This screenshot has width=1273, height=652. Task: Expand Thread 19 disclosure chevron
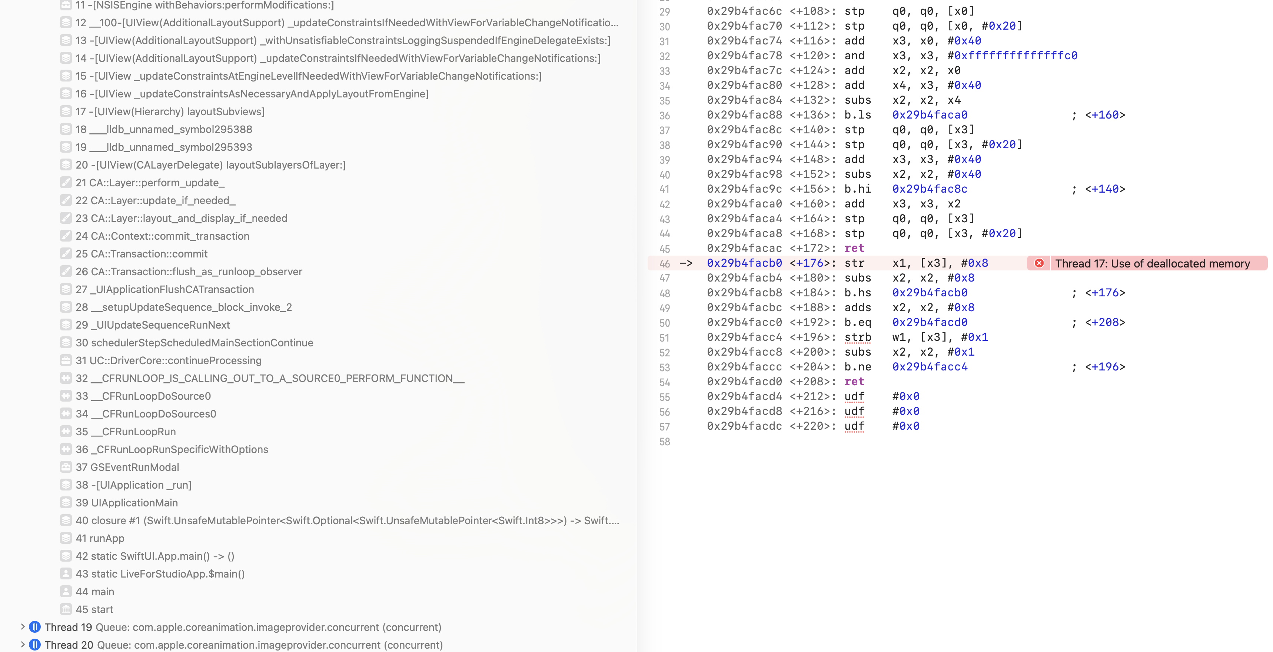[22, 627]
